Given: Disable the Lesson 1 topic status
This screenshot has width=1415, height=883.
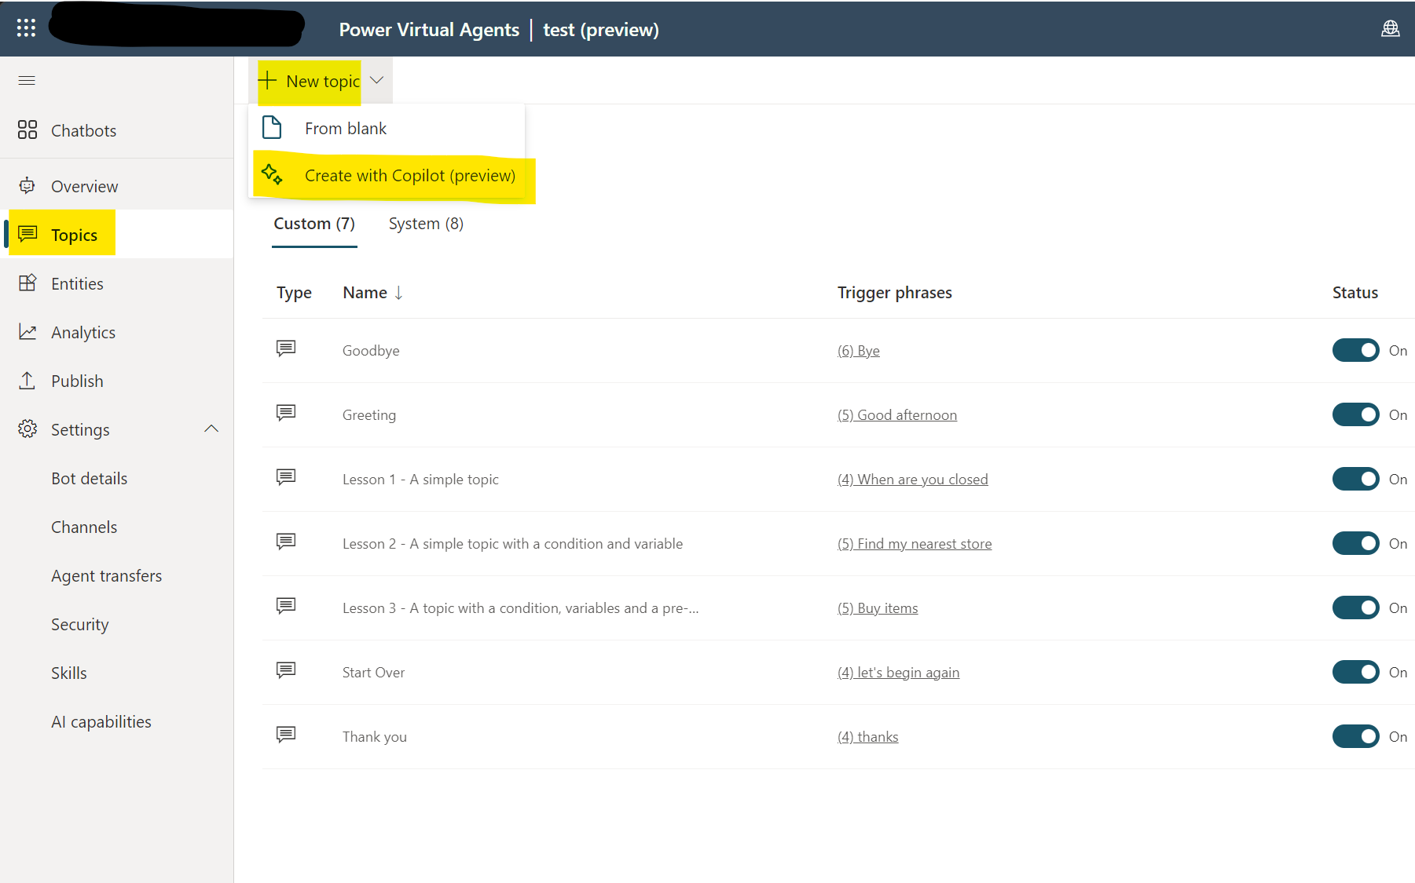Looking at the screenshot, I should [1355, 479].
